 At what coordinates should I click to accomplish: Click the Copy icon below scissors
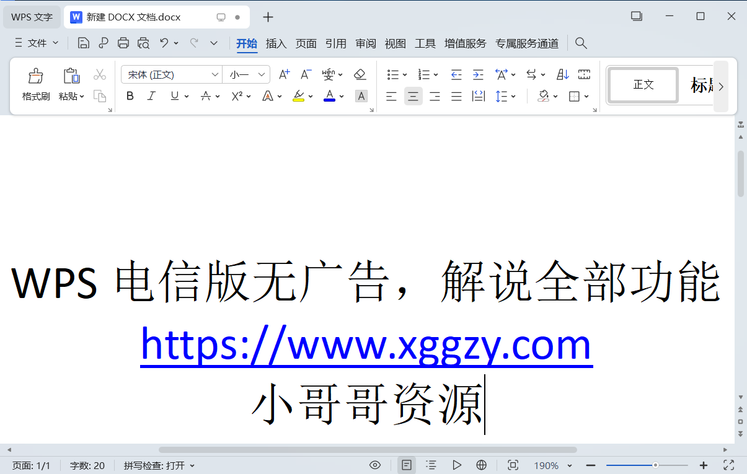[x=100, y=96]
